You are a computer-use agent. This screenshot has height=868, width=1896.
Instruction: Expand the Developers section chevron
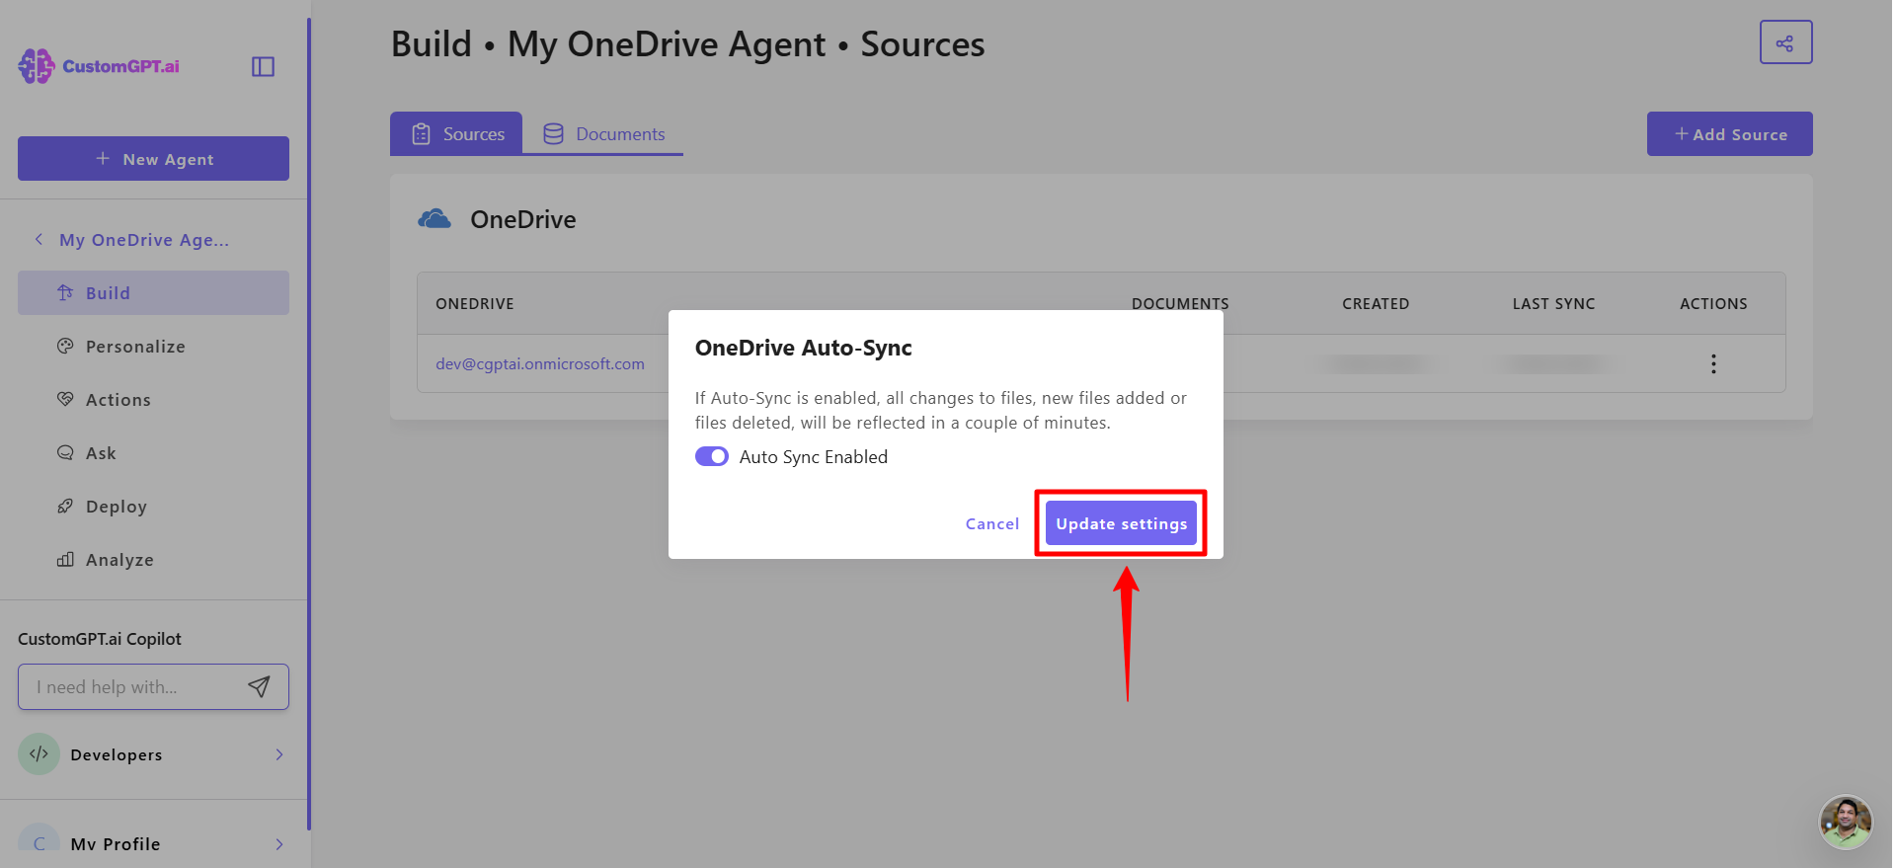[279, 754]
